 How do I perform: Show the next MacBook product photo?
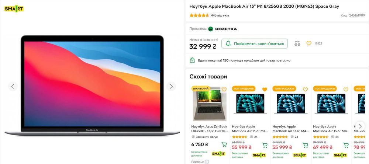[x=171, y=87]
